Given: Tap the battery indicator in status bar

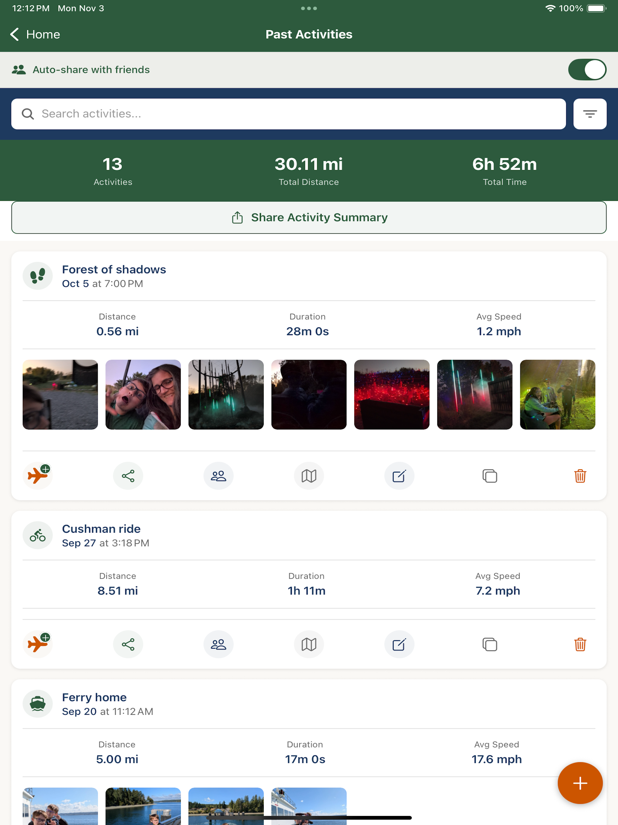Looking at the screenshot, I should (596, 8).
